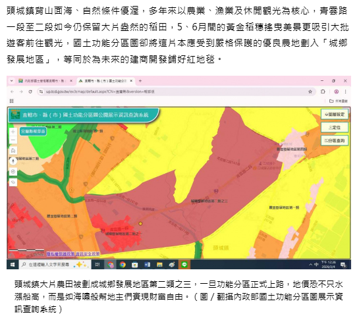Image resolution: width=359 pixels, height=320 pixels.
Task: Click the 圖層設定 button
Action: pos(335,114)
